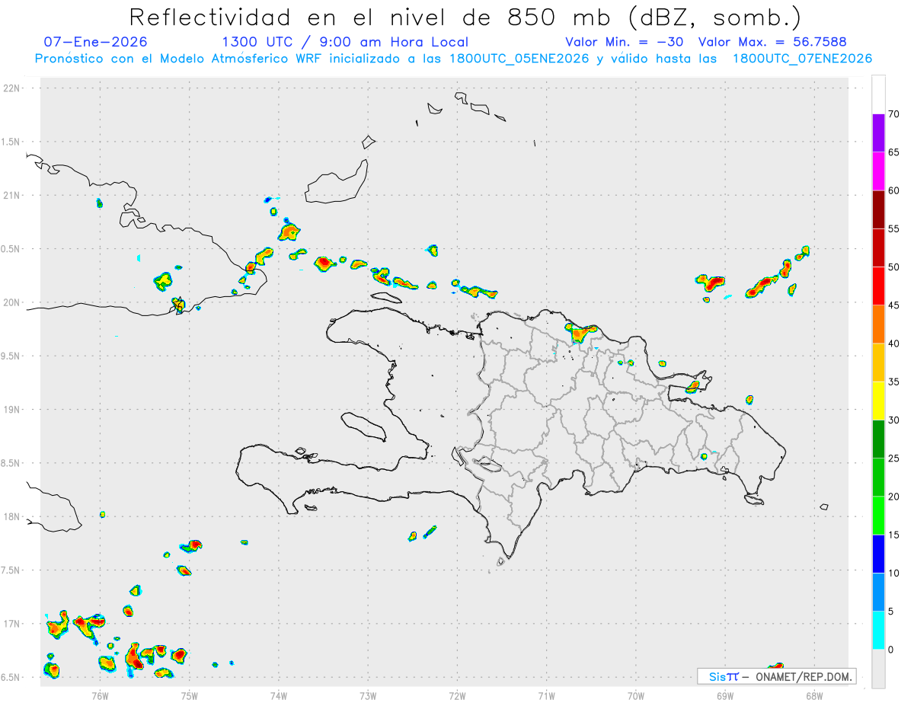The width and height of the screenshot is (914, 706).
Task: Click the colorbar value label '45'
Action: (895, 305)
